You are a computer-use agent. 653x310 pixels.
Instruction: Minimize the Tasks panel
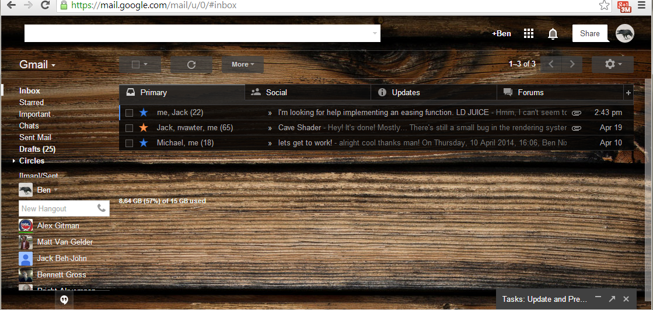click(x=599, y=297)
